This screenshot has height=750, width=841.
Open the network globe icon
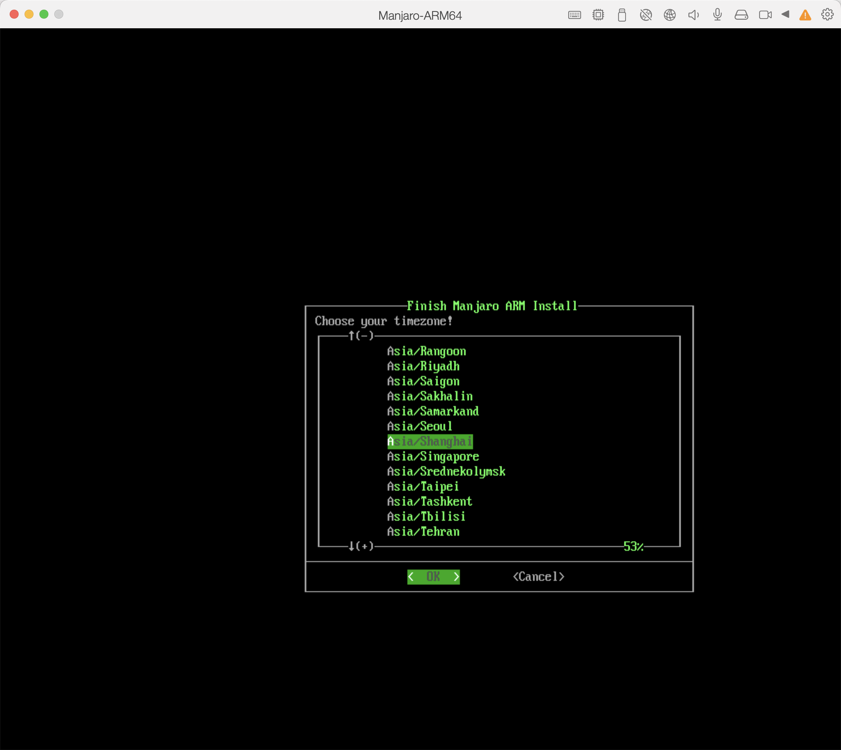670,15
